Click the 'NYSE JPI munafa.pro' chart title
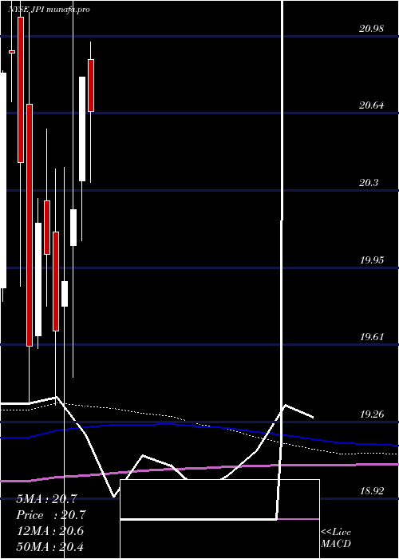The image size is (399, 559). click(49, 10)
